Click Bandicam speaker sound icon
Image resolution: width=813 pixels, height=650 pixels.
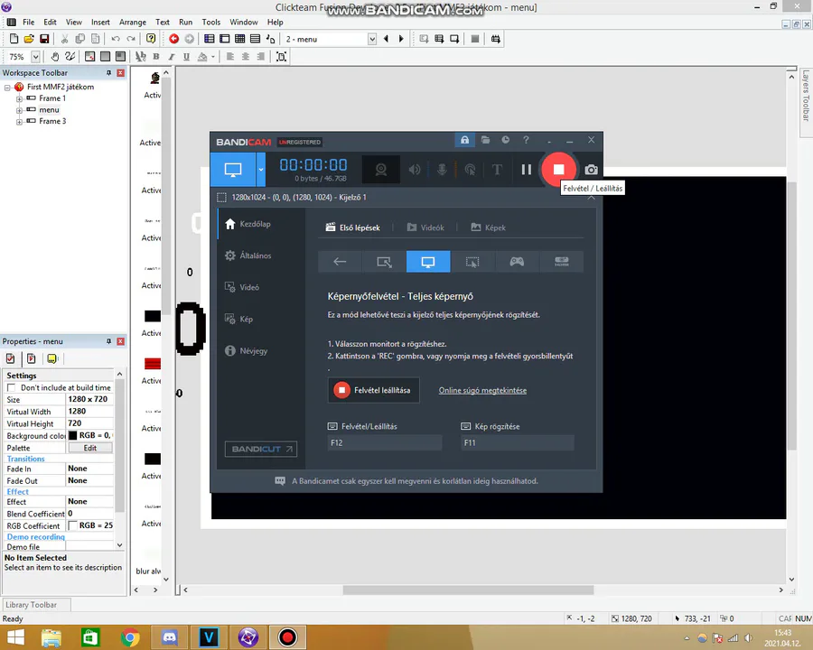(x=415, y=170)
